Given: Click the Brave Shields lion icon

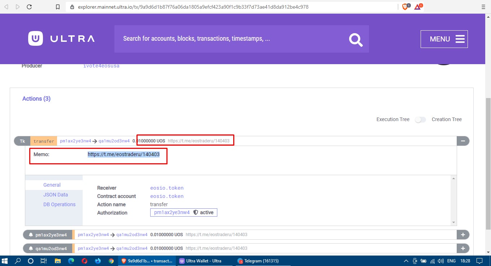Looking at the screenshot, I should 405,6.
